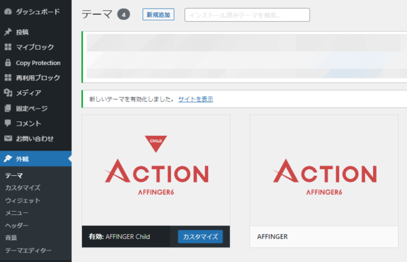Focus the installed themes search field
Image resolution: width=407 pixels, height=262 pixels.
(x=247, y=15)
